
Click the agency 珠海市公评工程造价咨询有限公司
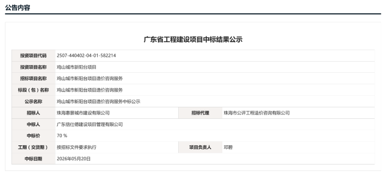(x=257, y=113)
